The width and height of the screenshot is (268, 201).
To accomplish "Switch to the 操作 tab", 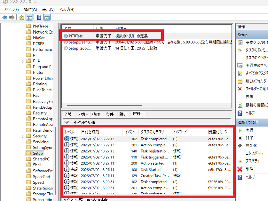I will [96, 114].
